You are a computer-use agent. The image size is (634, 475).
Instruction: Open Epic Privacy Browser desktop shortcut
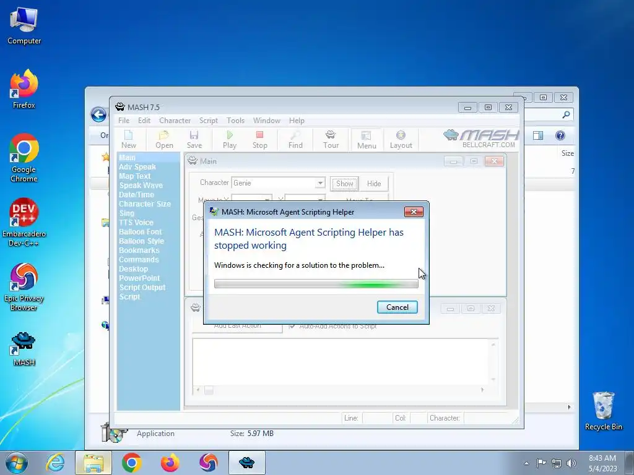(24, 287)
